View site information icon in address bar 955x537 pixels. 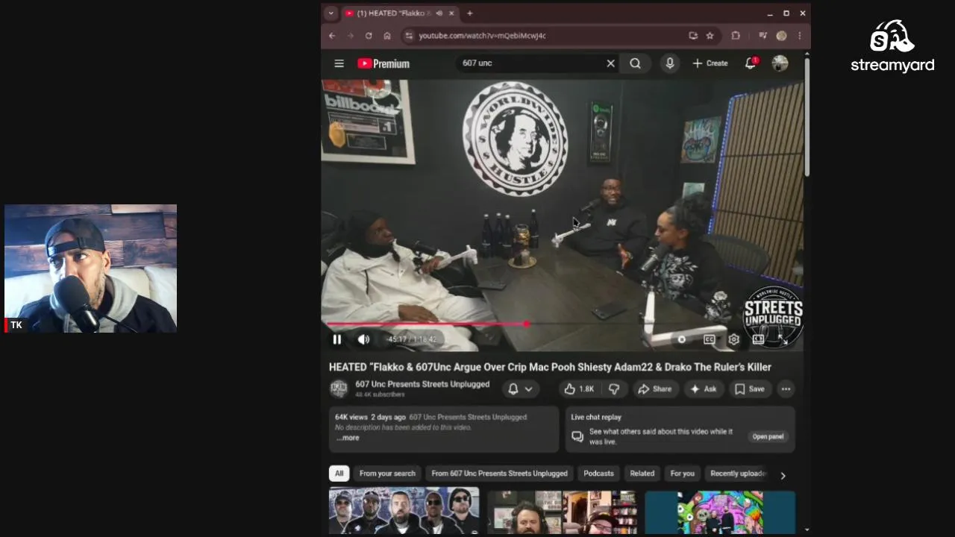click(408, 36)
